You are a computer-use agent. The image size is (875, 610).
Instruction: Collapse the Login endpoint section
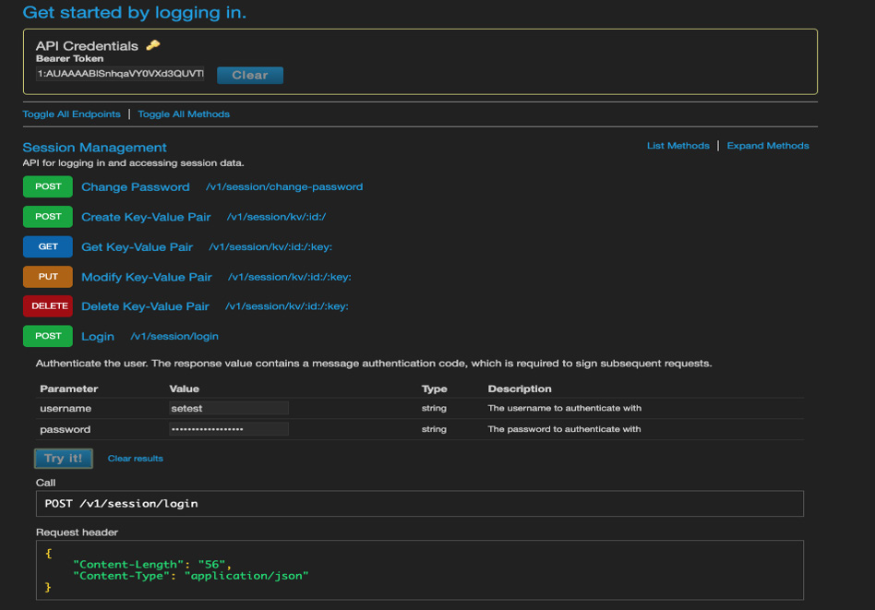point(98,337)
